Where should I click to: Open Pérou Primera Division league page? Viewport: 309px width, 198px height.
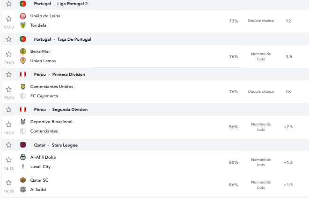(59, 74)
